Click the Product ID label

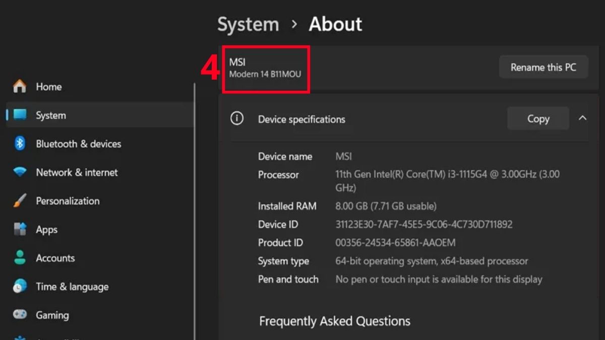pyautogui.click(x=280, y=243)
